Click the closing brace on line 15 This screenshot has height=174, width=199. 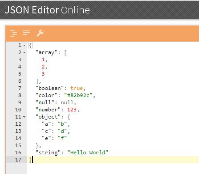tap(37, 146)
